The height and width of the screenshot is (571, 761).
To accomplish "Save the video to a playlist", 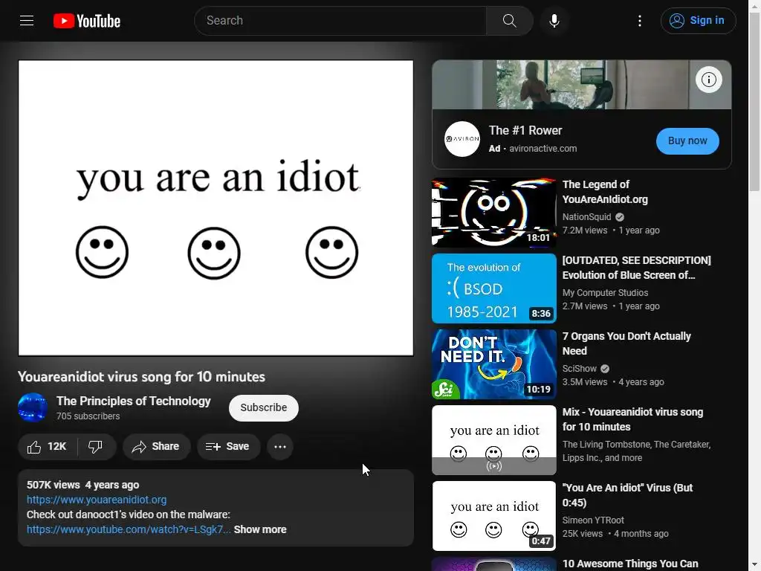I will pos(228,447).
